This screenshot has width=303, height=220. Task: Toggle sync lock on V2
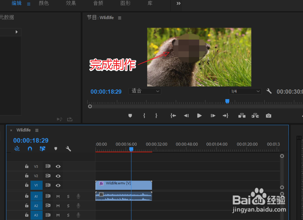(48, 175)
